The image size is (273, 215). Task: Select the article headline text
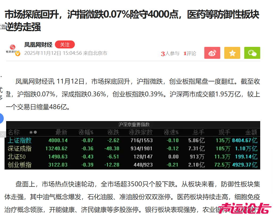point(132,20)
